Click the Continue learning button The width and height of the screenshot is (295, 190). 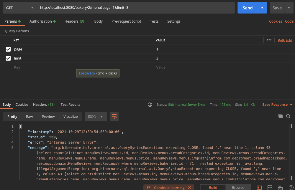pos(169,188)
